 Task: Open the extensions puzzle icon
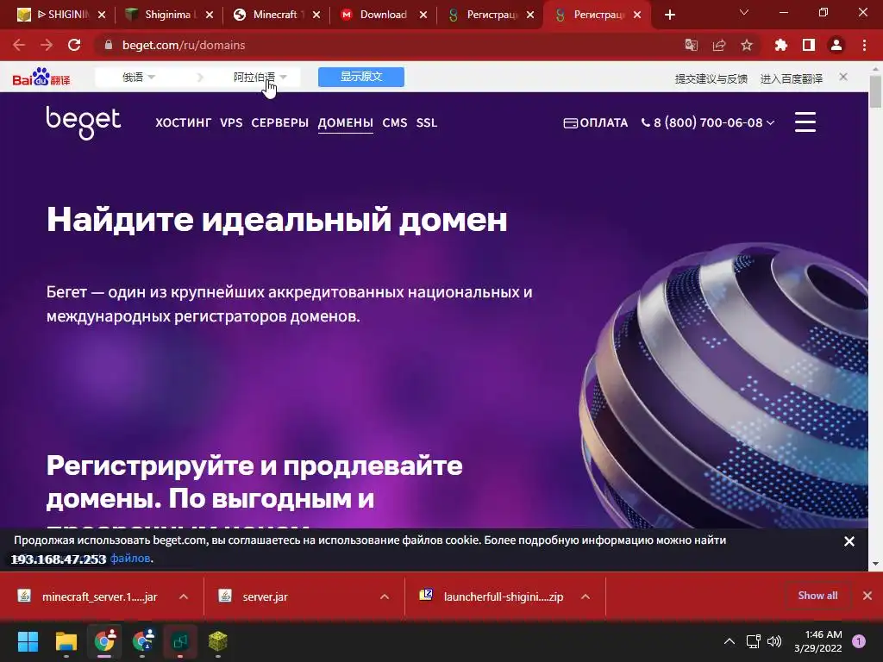pos(780,45)
